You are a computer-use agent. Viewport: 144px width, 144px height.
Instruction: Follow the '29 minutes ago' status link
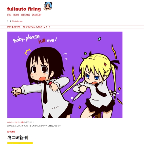point(17,21)
